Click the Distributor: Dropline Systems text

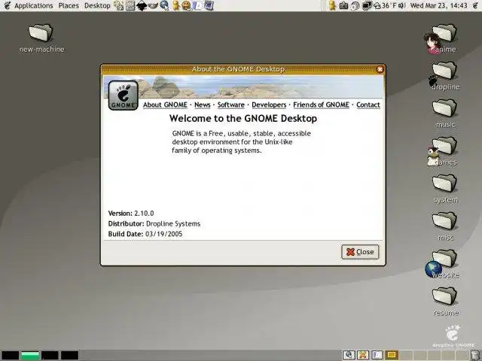[x=154, y=224]
